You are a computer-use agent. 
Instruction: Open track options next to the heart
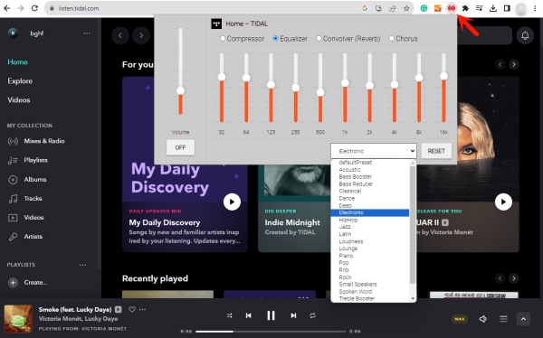(142, 309)
